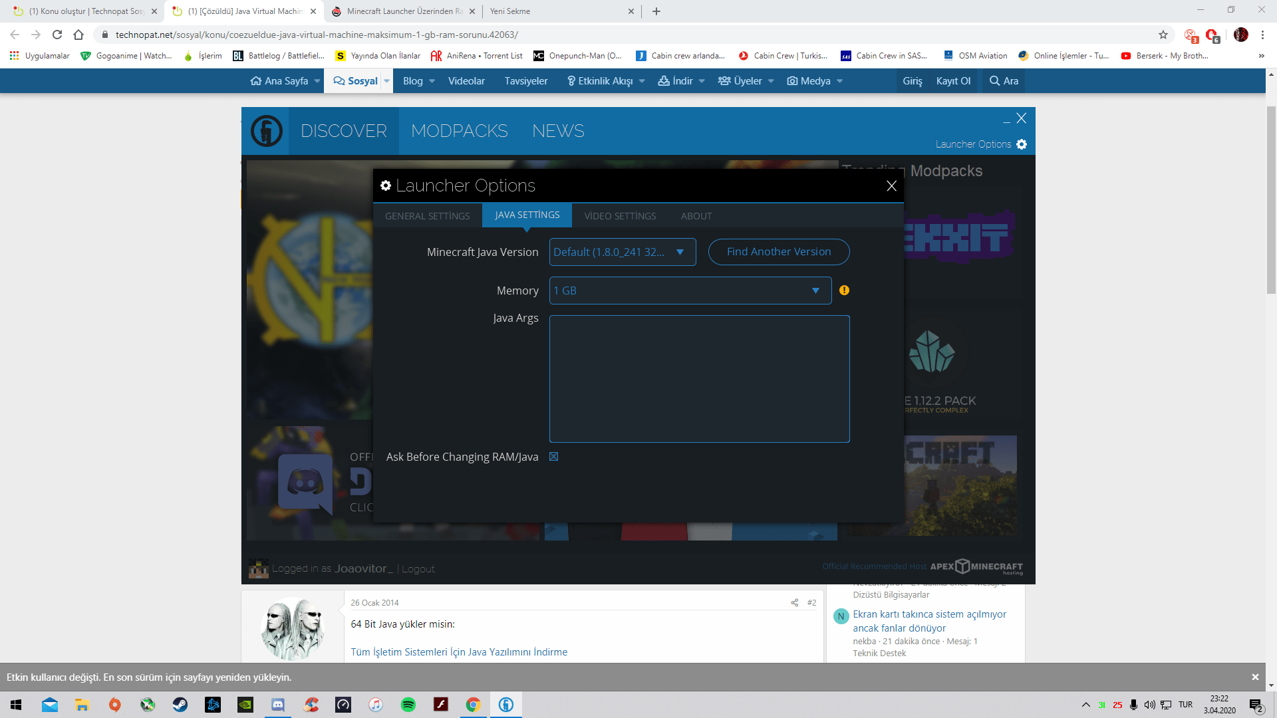This screenshot has width=1277, height=718.
Task: Open Spotify from the taskbar
Action: pyautogui.click(x=408, y=705)
